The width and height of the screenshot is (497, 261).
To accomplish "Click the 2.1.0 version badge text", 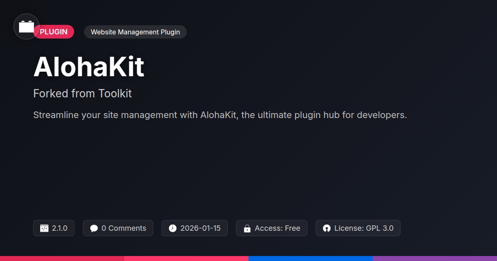I will tap(60, 228).
